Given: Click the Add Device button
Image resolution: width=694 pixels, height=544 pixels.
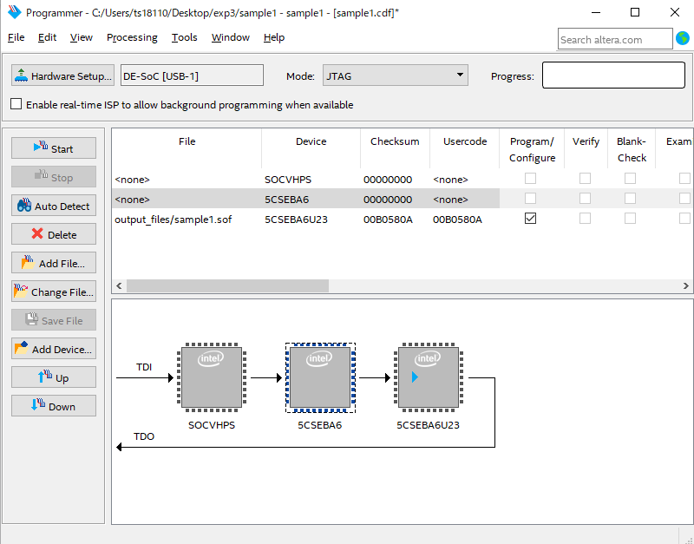Looking at the screenshot, I should 54,349.
